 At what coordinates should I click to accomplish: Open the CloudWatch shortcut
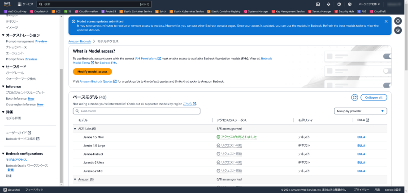pyautogui.click(x=39, y=12)
